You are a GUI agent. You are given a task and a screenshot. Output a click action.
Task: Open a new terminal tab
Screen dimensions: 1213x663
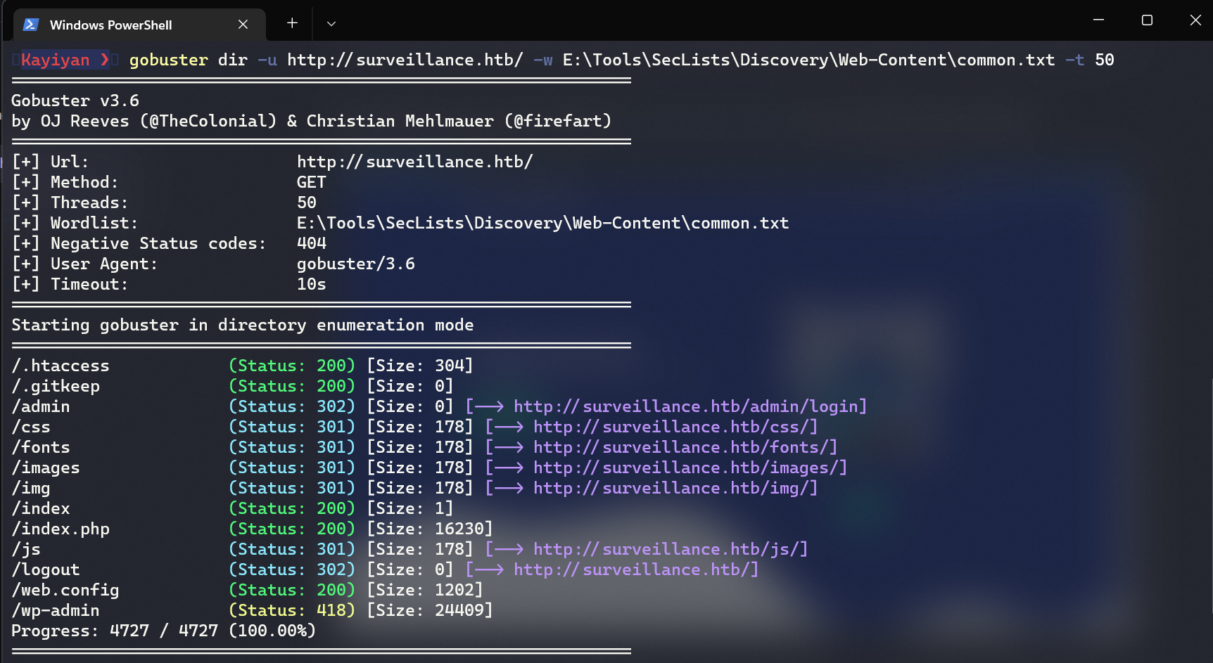[x=292, y=23]
